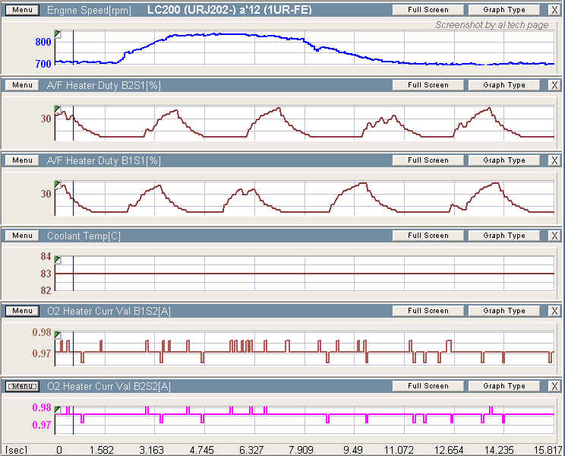
Task: Change Graph Type for A/F Heater Duty B2S1
Action: point(504,85)
